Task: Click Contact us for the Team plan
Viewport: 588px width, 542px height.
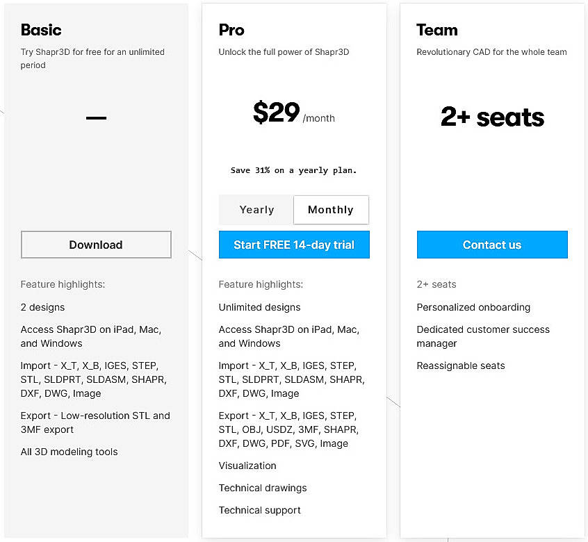Action: 492,245
